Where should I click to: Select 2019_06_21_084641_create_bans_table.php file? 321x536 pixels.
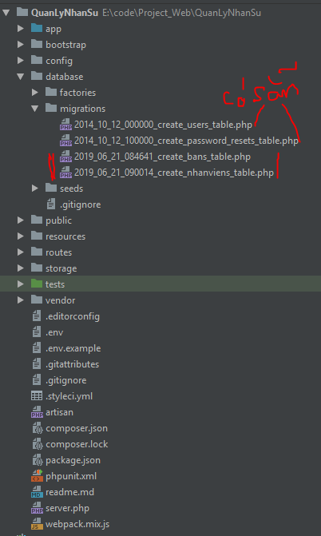pos(162,157)
